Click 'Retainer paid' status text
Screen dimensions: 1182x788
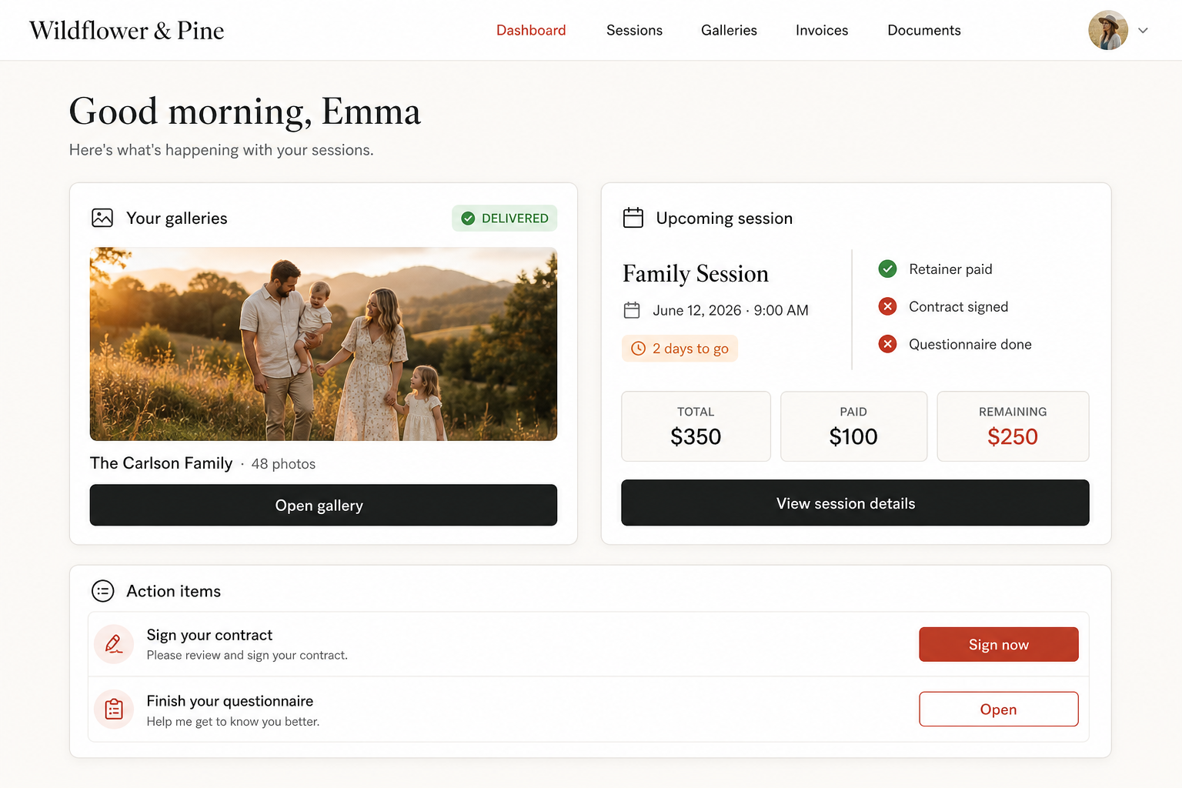pyautogui.click(x=950, y=269)
